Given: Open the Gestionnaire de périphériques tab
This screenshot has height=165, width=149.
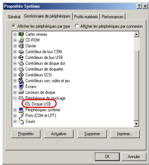Looking at the screenshot, I should coord(47,16).
